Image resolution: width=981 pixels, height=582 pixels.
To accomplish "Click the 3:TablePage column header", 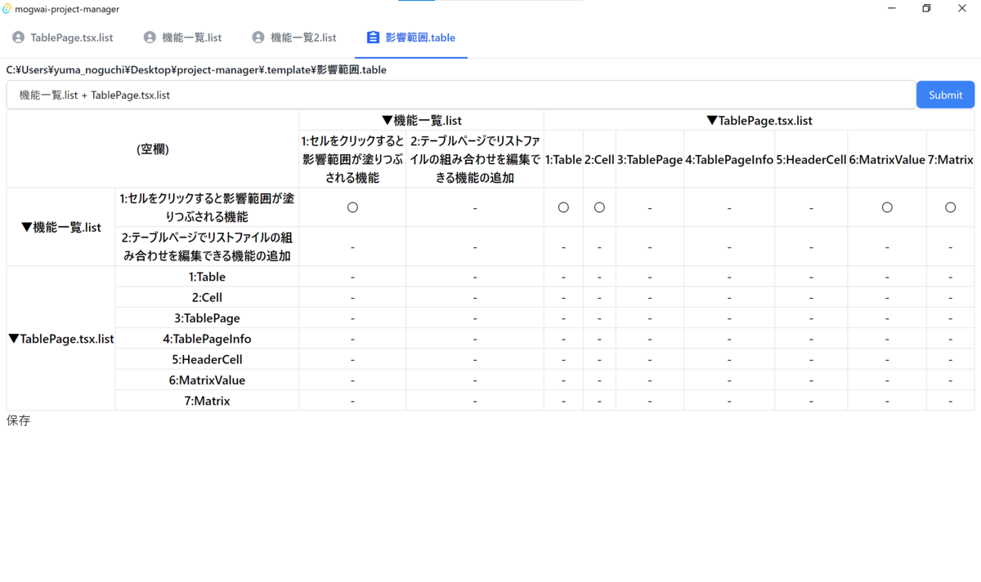I will (650, 160).
